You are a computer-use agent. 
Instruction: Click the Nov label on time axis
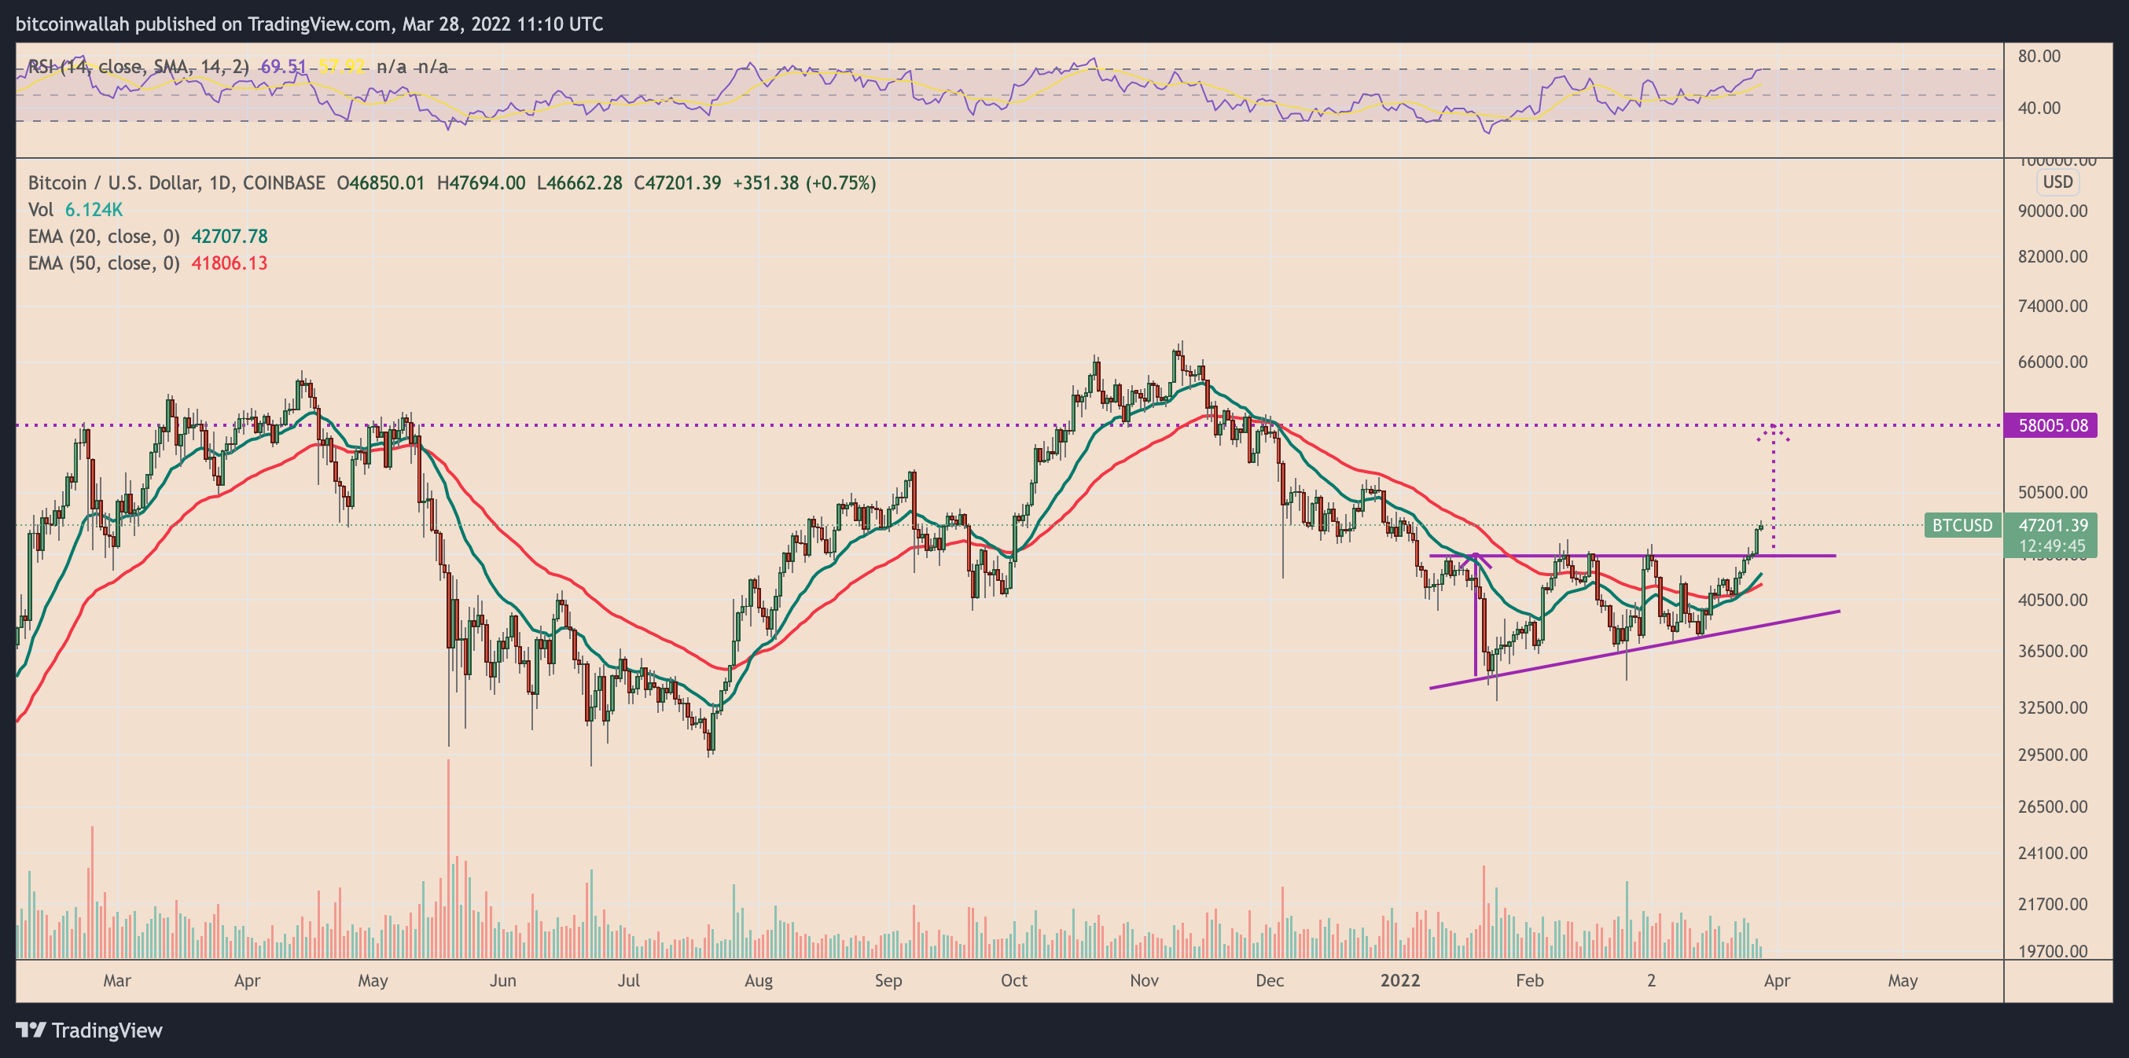pos(1144,980)
